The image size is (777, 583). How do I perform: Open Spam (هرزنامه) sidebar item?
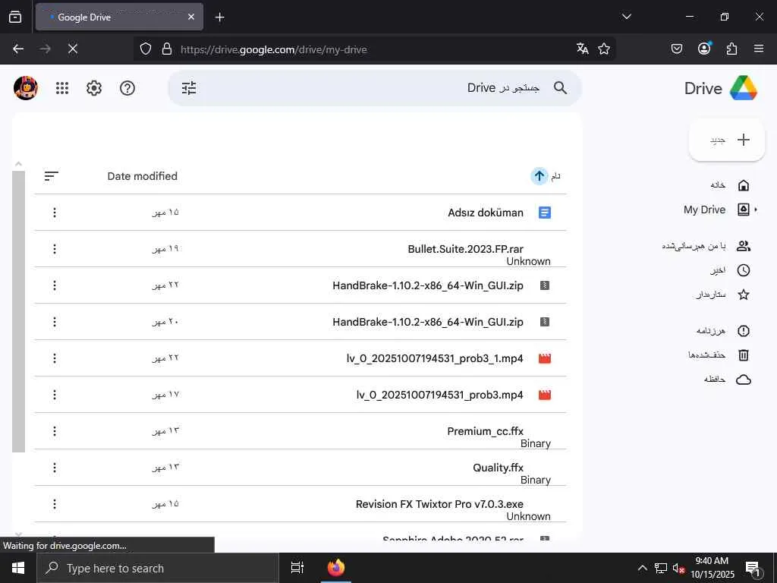[x=723, y=331]
